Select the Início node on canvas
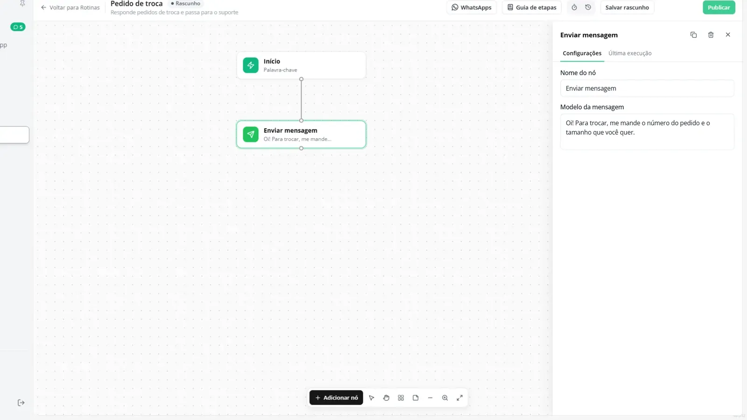Screen dimensions: 747x420 [x=301, y=65]
